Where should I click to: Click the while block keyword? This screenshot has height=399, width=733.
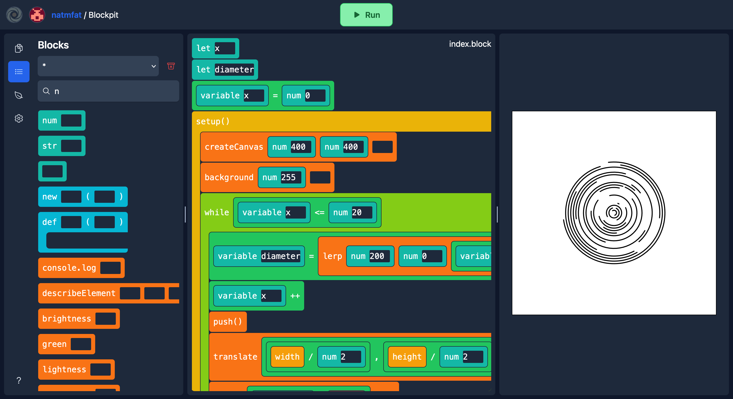click(x=217, y=212)
